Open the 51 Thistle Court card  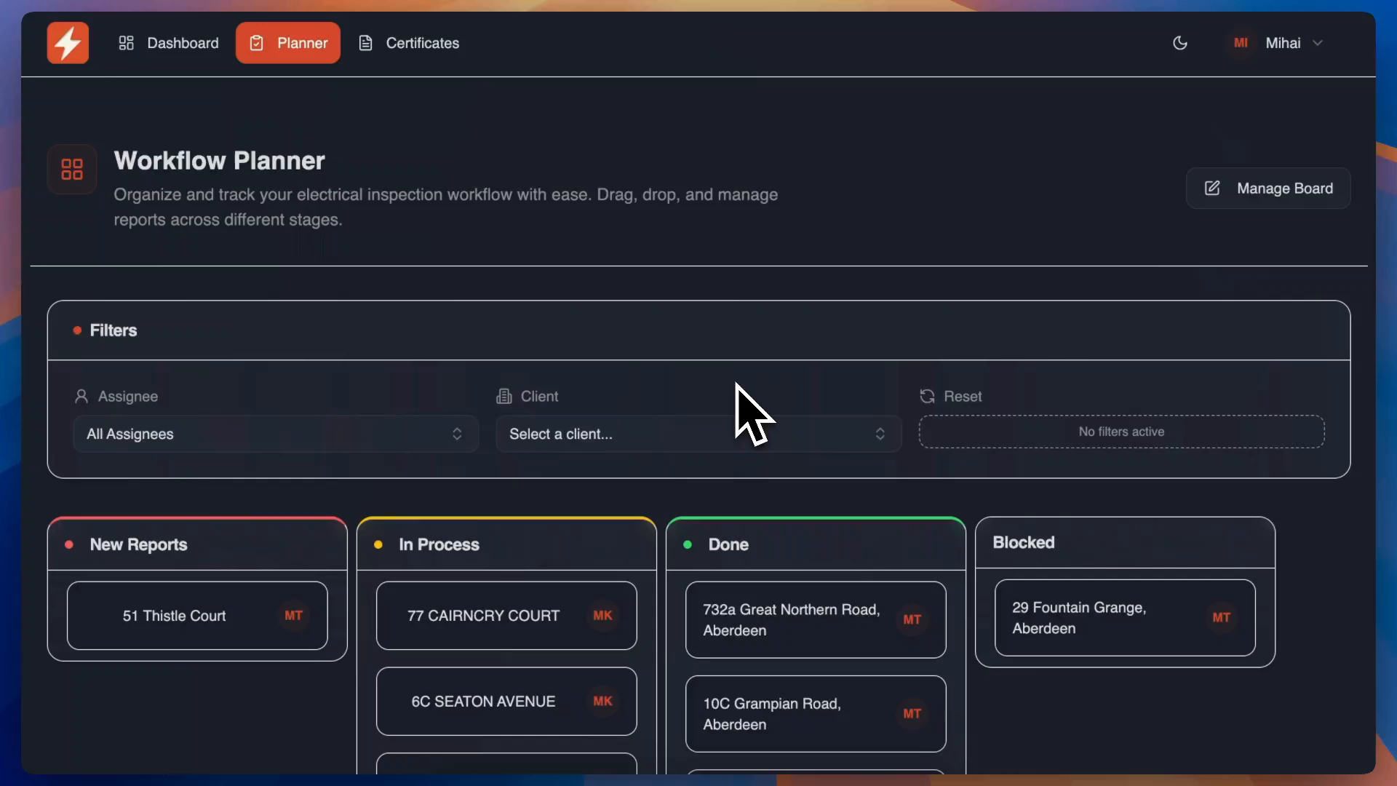pyautogui.click(x=197, y=616)
